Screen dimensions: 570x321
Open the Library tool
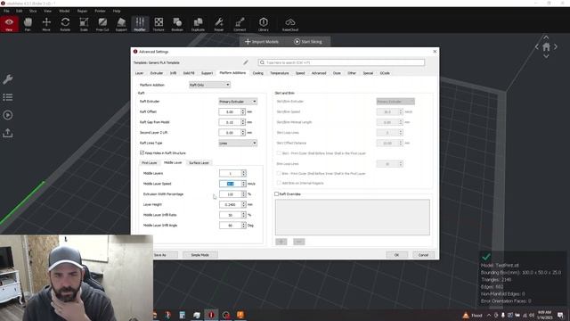point(264,24)
